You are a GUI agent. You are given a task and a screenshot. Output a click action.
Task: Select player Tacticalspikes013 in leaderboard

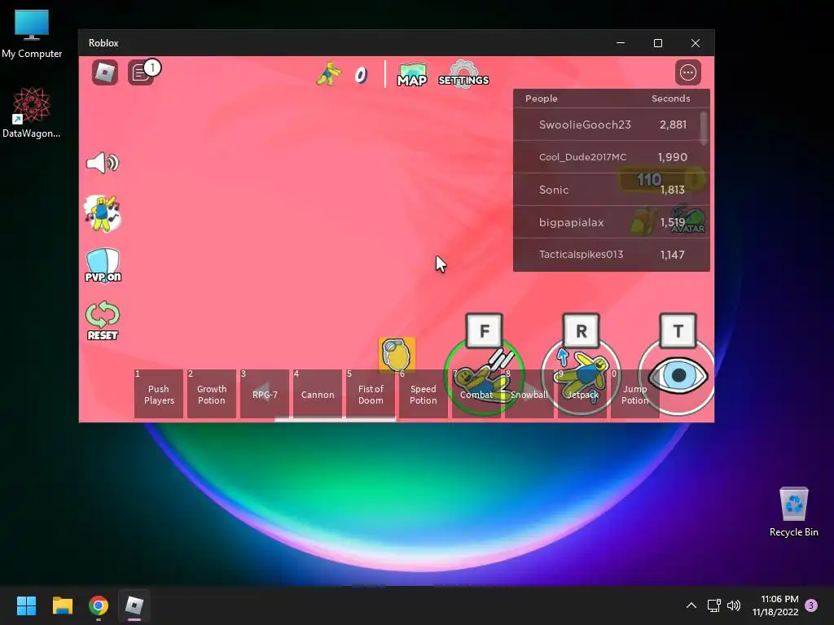(x=612, y=255)
